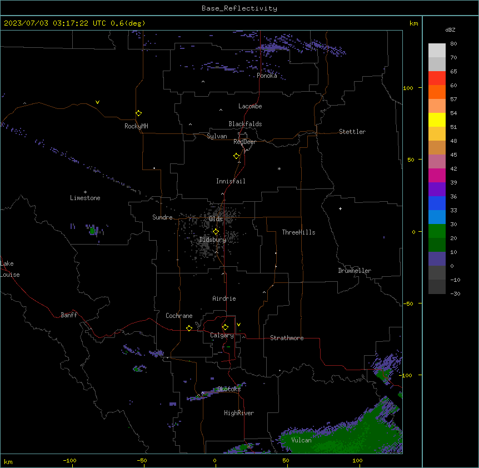
Task: Click the Sylvan town label
Action: [217, 136]
